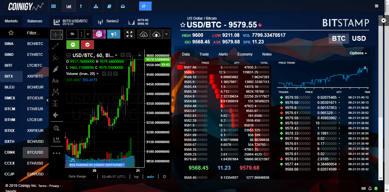
Task: Select the Aa text annotation tool
Action: [55, 81]
